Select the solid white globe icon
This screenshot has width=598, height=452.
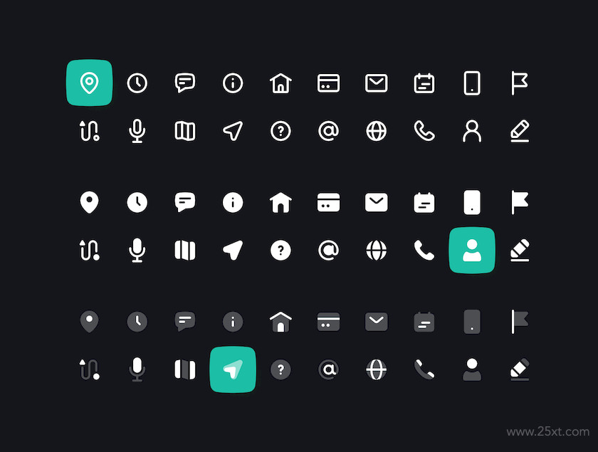point(377,251)
